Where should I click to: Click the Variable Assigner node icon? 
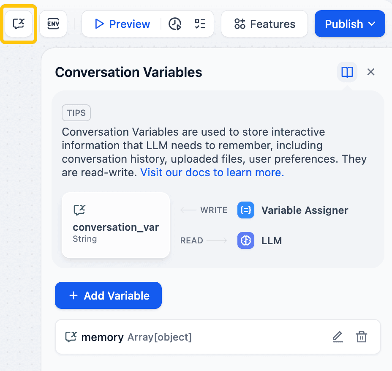246,210
